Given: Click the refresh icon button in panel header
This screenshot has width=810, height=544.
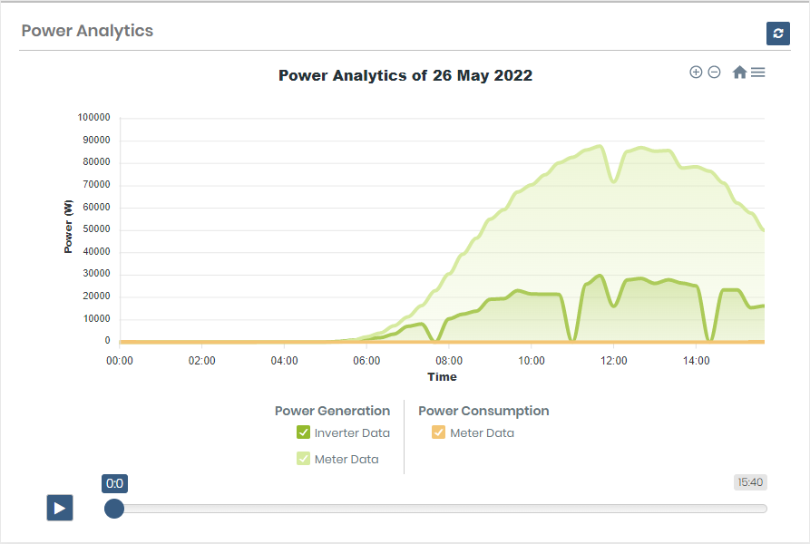Looking at the screenshot, I should coord(777,34).
